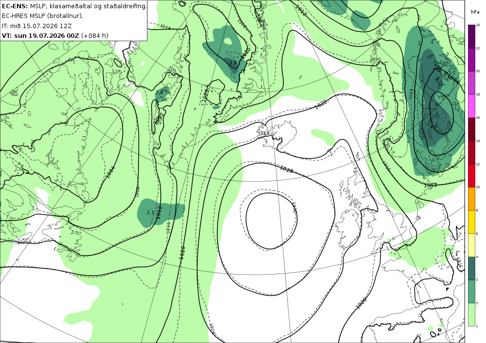Select the dark red 14 hPa legend swatch
Screen dimensions: 486x343
click(471, 129)
